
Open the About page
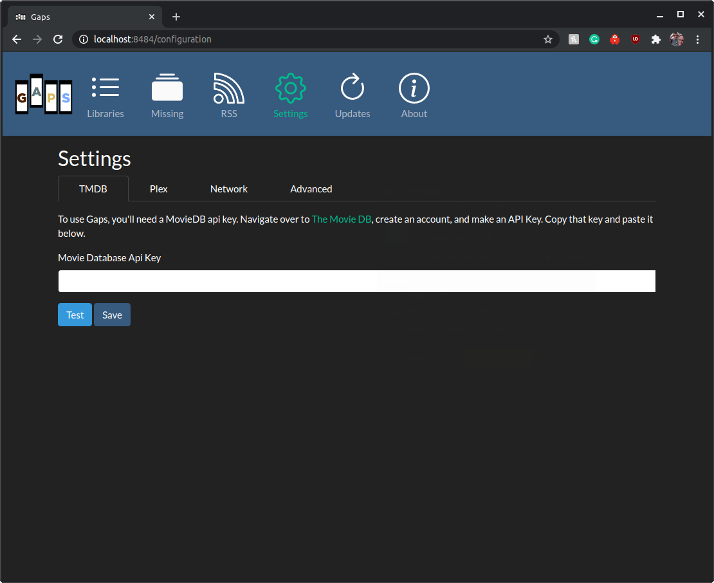414,95
